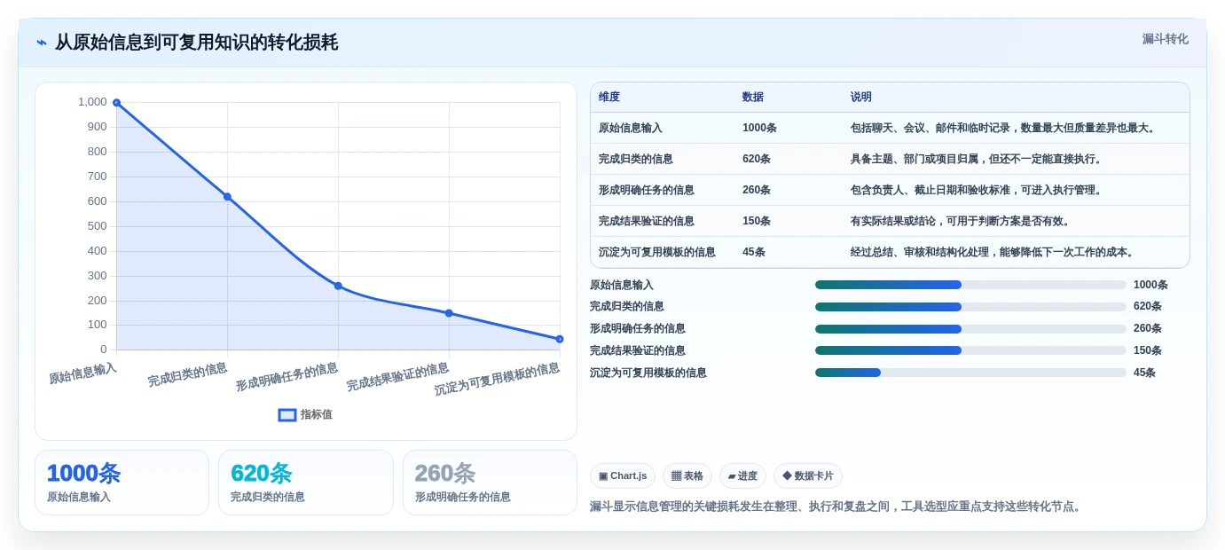Click the lightning icon beside the title
This screenshot has width=1225, height=550.
42,43
